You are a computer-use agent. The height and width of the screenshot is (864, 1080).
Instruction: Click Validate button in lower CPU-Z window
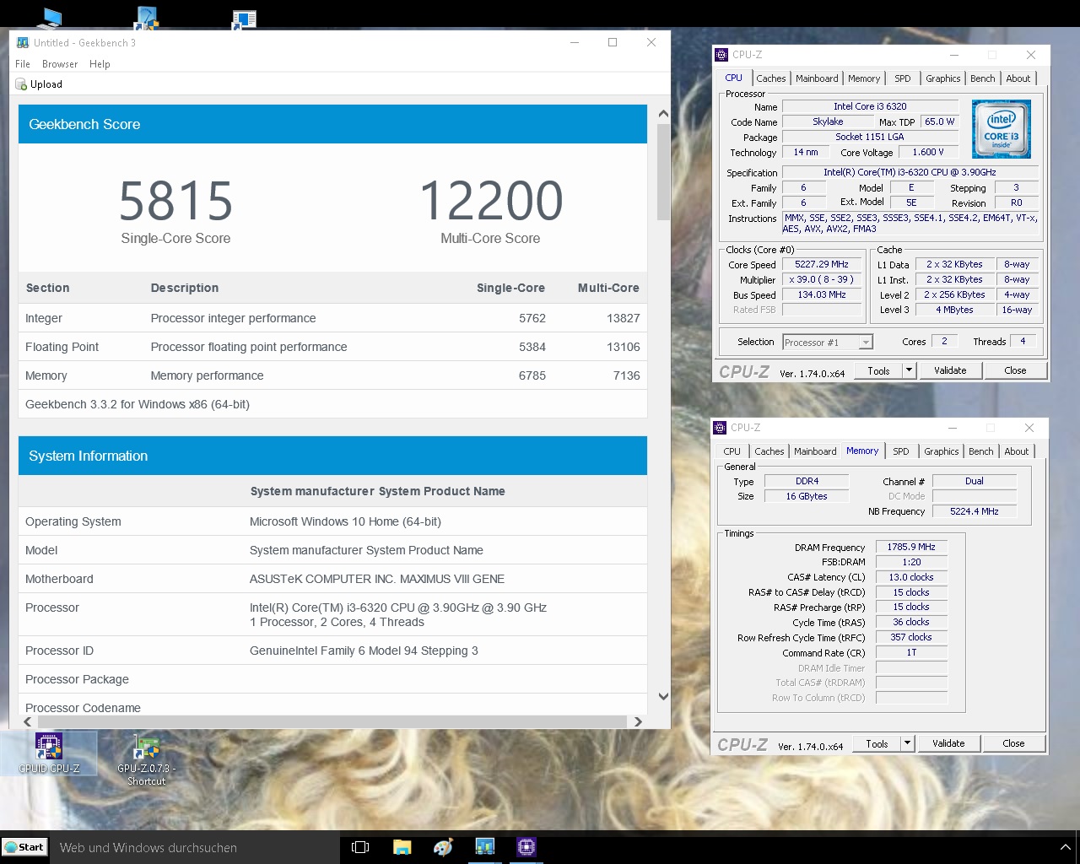pos(948,743)
